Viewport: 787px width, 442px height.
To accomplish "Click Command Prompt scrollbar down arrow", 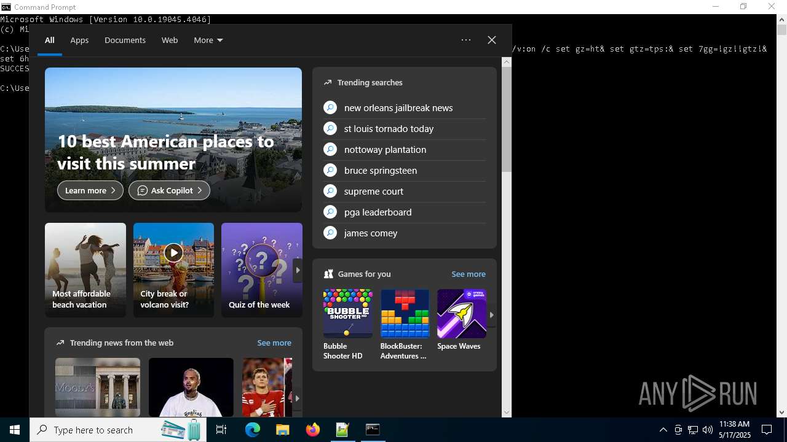I will (781, 413).
